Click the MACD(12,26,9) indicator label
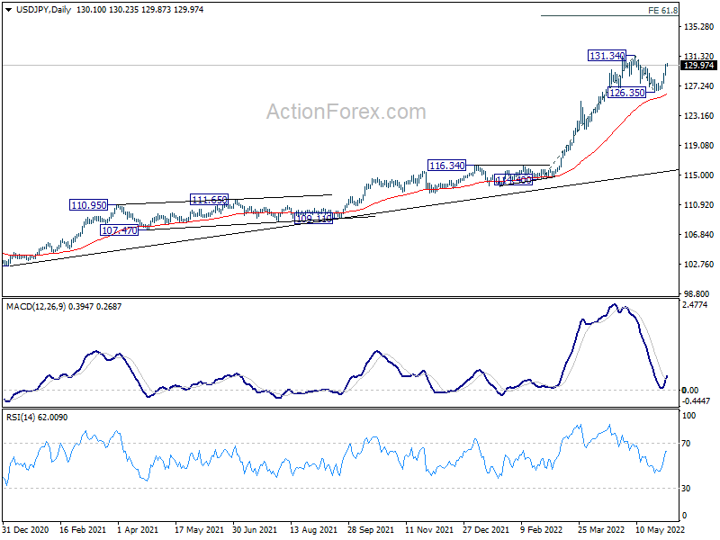 click(x=35, y=306)
